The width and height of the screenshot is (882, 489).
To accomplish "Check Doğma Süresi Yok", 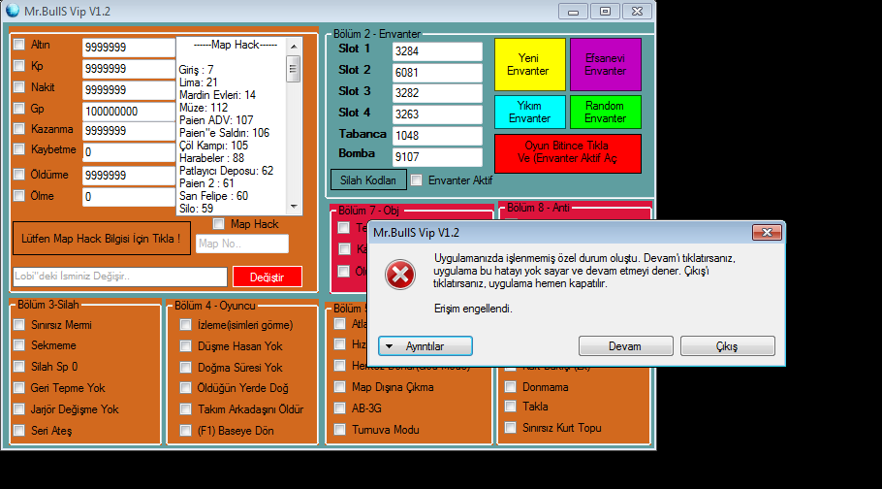I will coord(186,368).
